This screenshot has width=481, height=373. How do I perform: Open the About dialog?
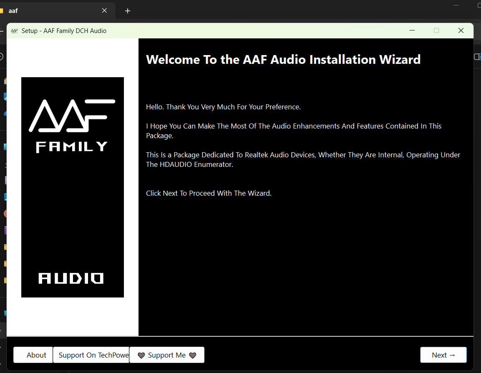point(33,355)
